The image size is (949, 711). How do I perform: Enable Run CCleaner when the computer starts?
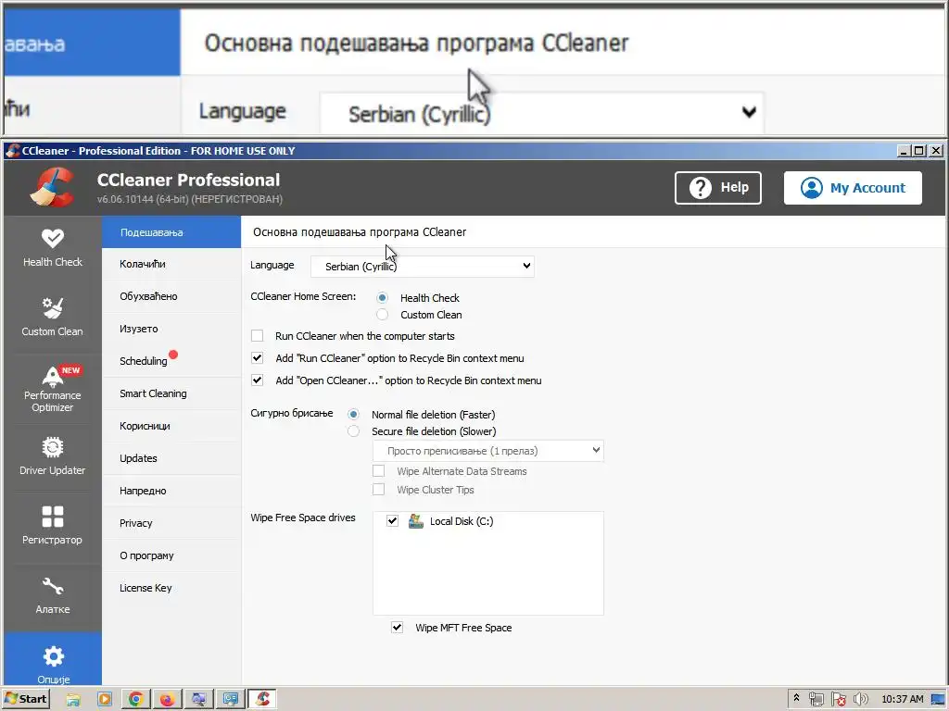(258, 335)
